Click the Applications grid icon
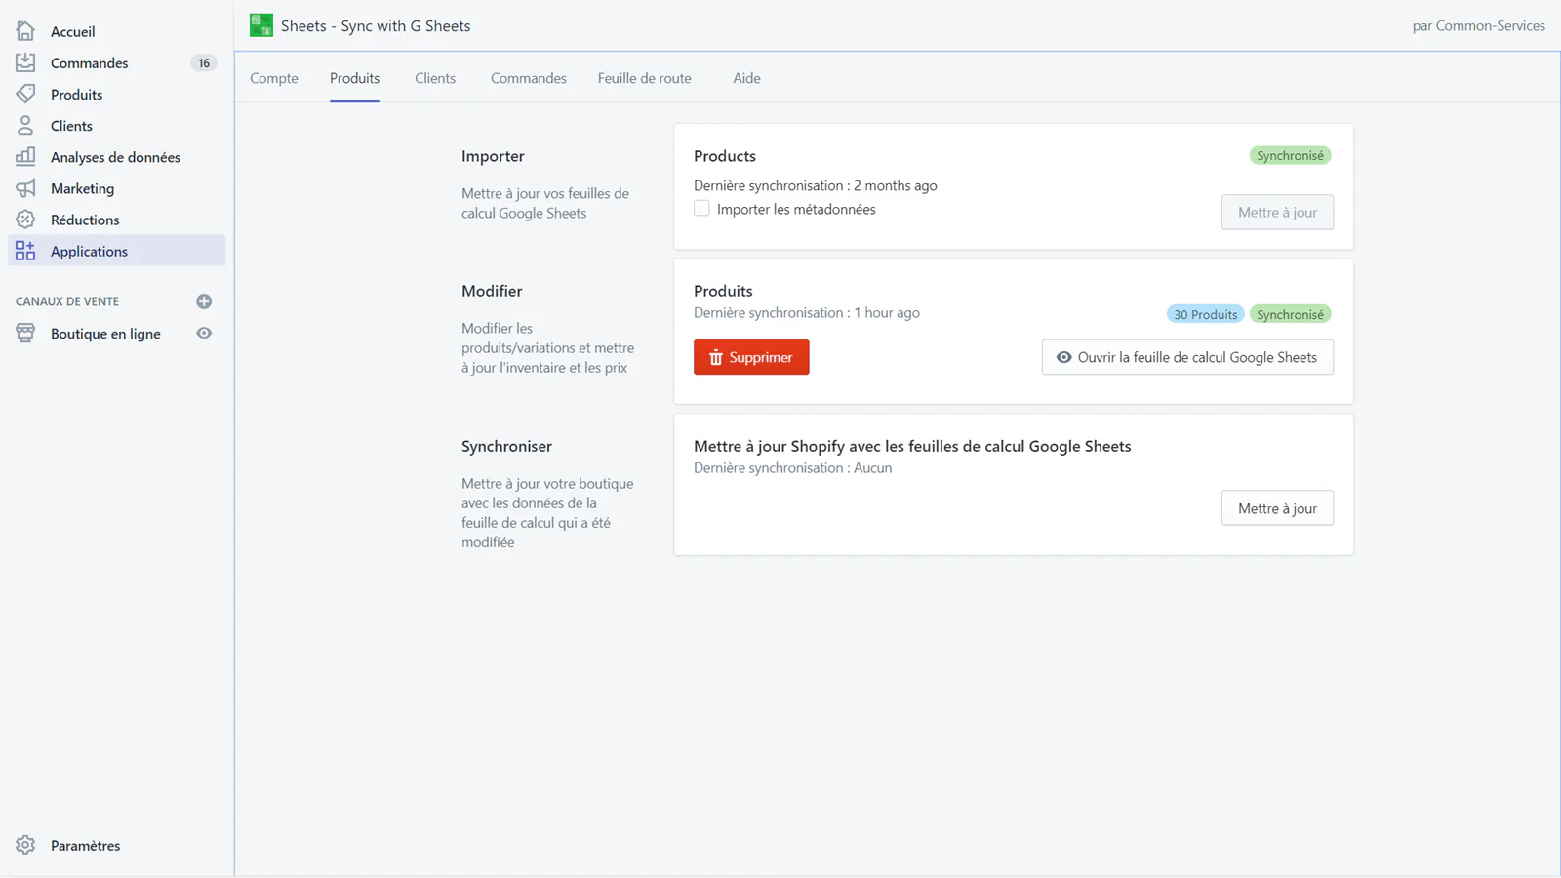1561x878 pixels. coord(25,251)
